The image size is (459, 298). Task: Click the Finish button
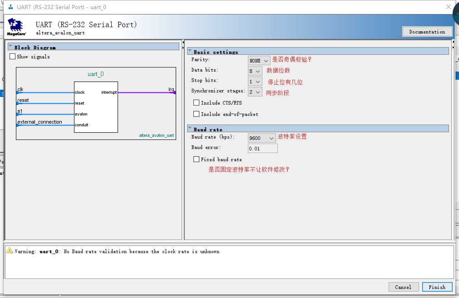coord(437,287)
